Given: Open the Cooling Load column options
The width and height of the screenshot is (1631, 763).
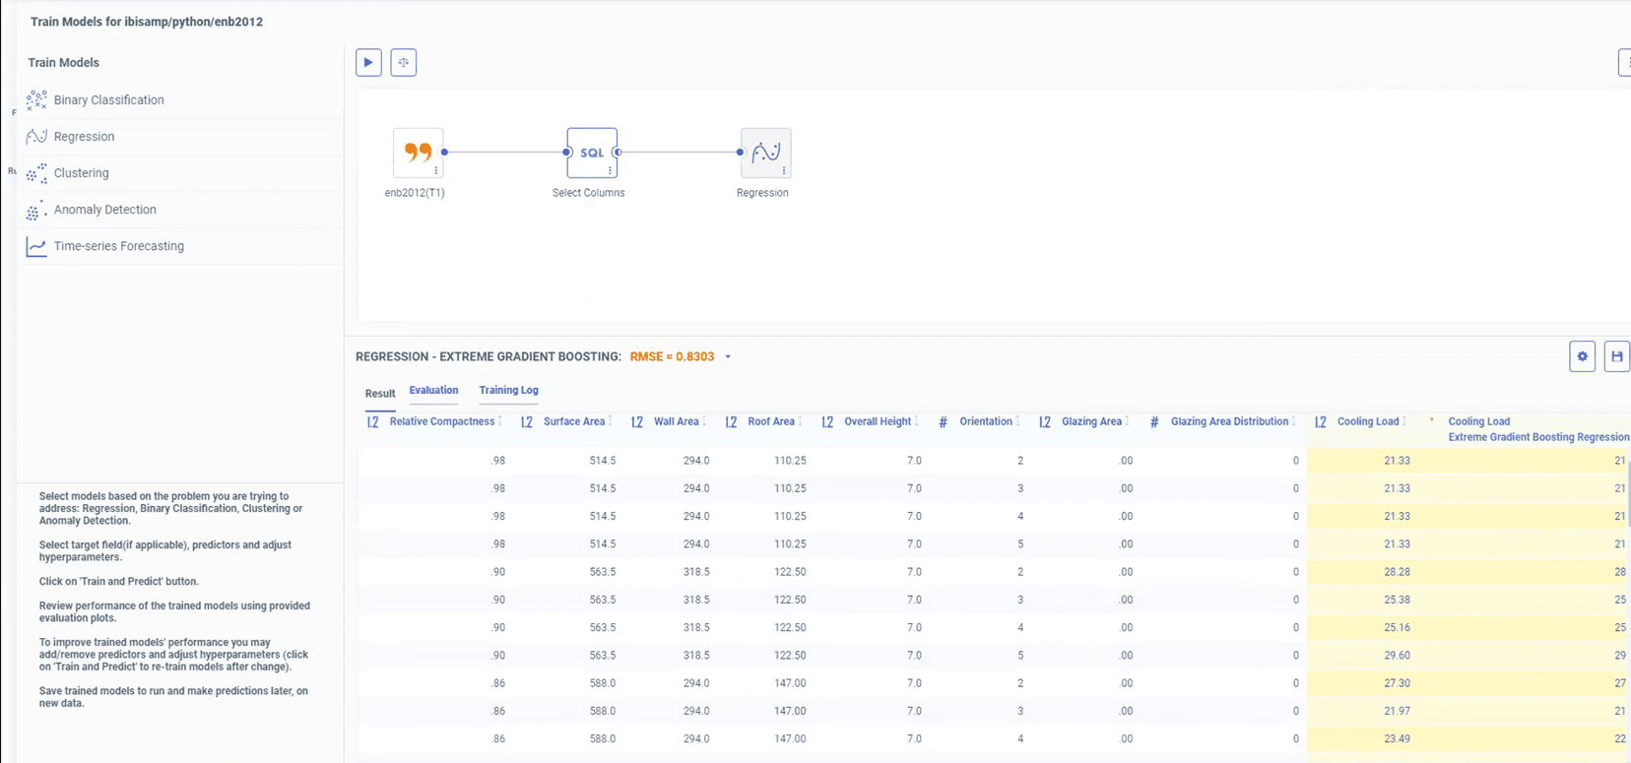Looking at the screenshot, I should (1404, 421).
